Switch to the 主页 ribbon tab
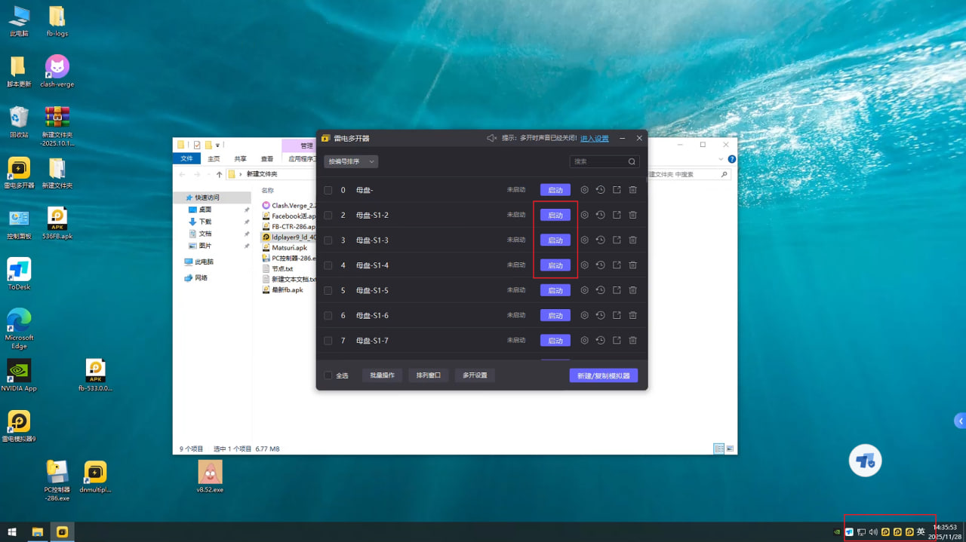 point(214,158)
